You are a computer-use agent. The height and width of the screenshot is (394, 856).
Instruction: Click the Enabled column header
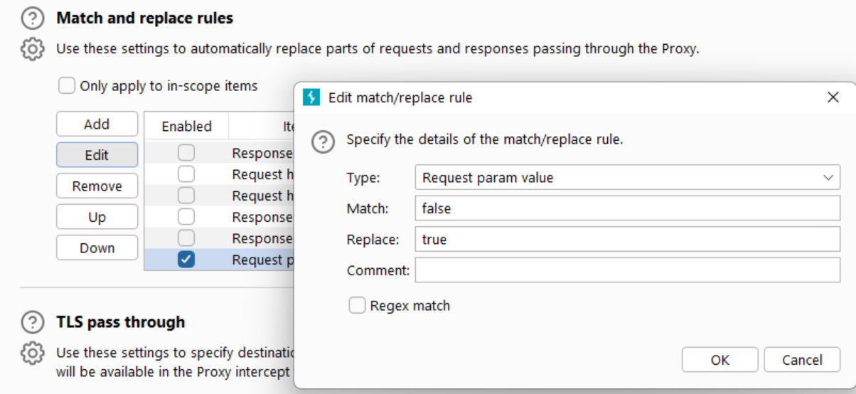(x=186, y=127)
